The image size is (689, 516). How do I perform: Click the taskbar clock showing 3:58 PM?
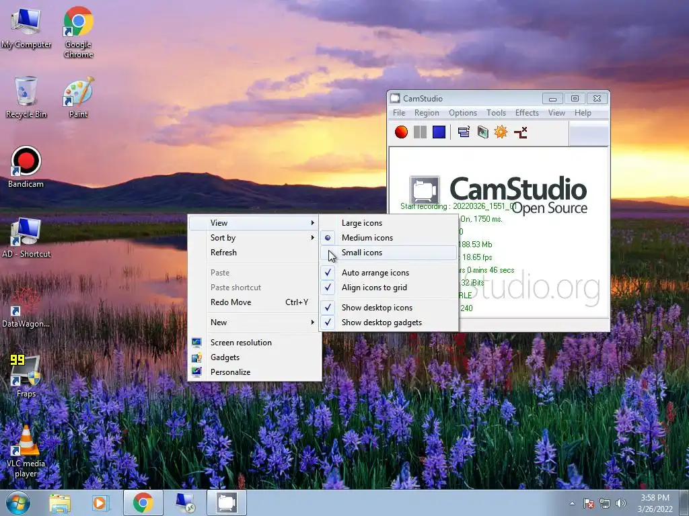655,503
